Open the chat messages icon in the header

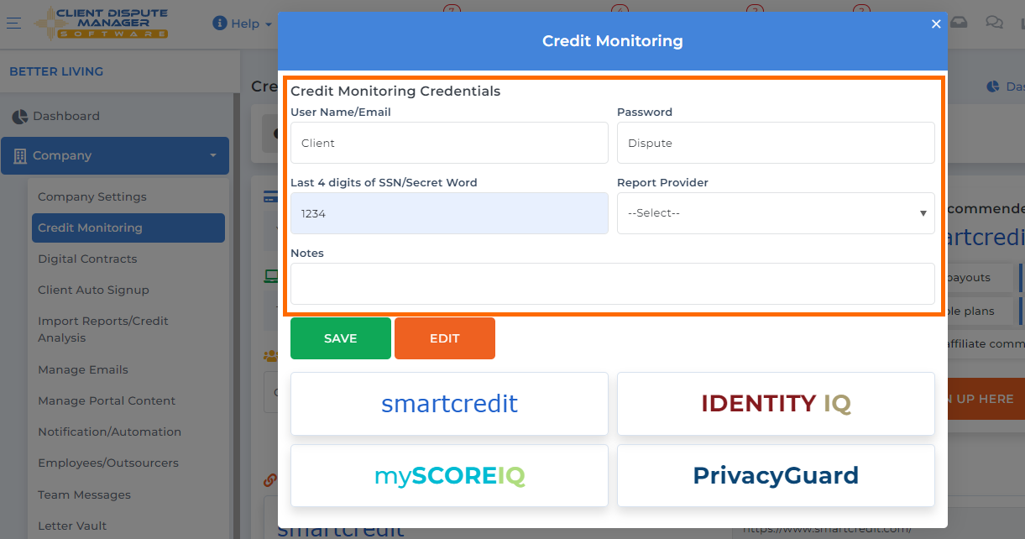(995, 23)
